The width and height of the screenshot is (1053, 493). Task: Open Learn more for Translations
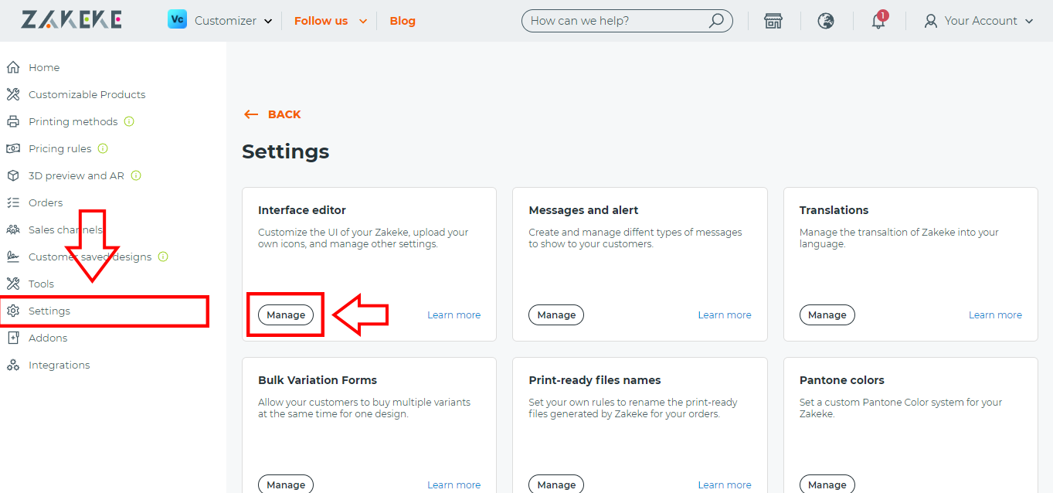(x=995, y=314)
